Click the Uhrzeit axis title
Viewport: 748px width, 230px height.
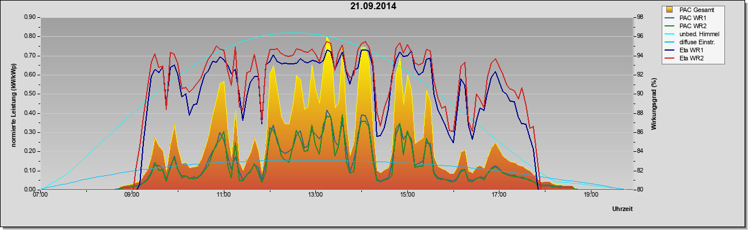pyautogui.click(x=623, y=209)
